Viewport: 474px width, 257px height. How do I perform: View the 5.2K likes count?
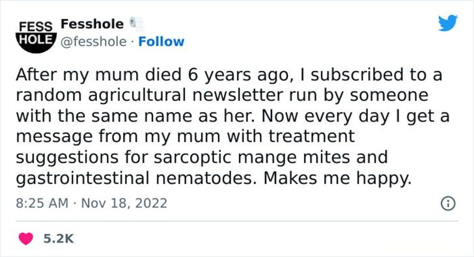coord(59,239)
